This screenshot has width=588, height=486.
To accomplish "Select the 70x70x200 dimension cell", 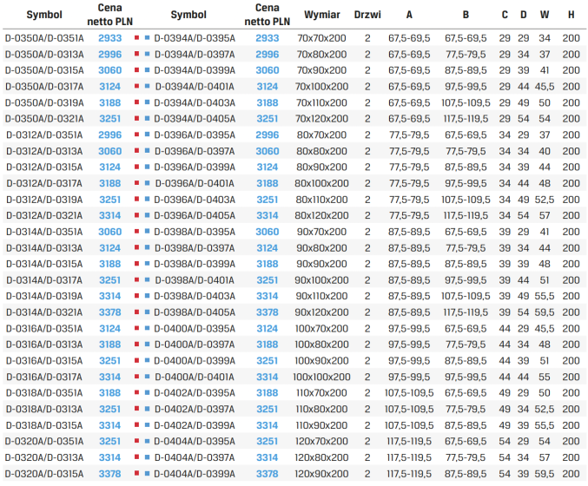I will (321, 38).
